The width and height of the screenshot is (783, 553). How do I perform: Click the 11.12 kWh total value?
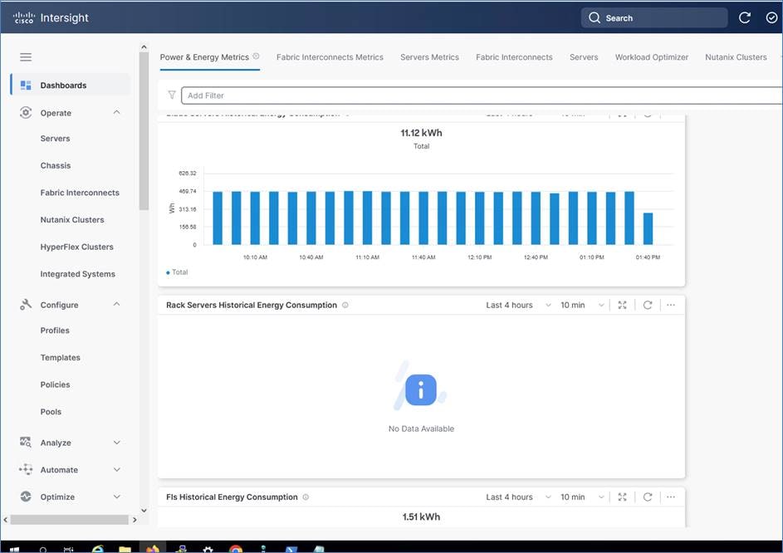coord(421,133)
